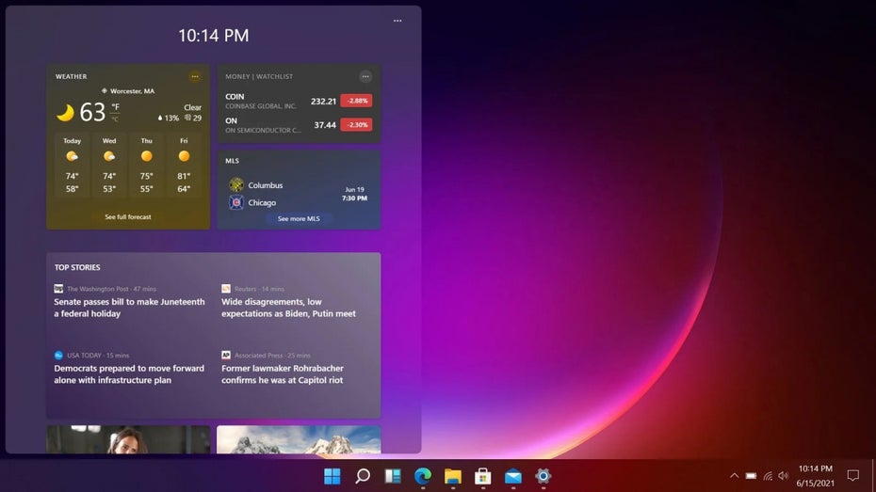Image resolution: width=876 pixels, height=492 pixels.
Task: Click the WEATHER widget title
Action: pos(71,76)
